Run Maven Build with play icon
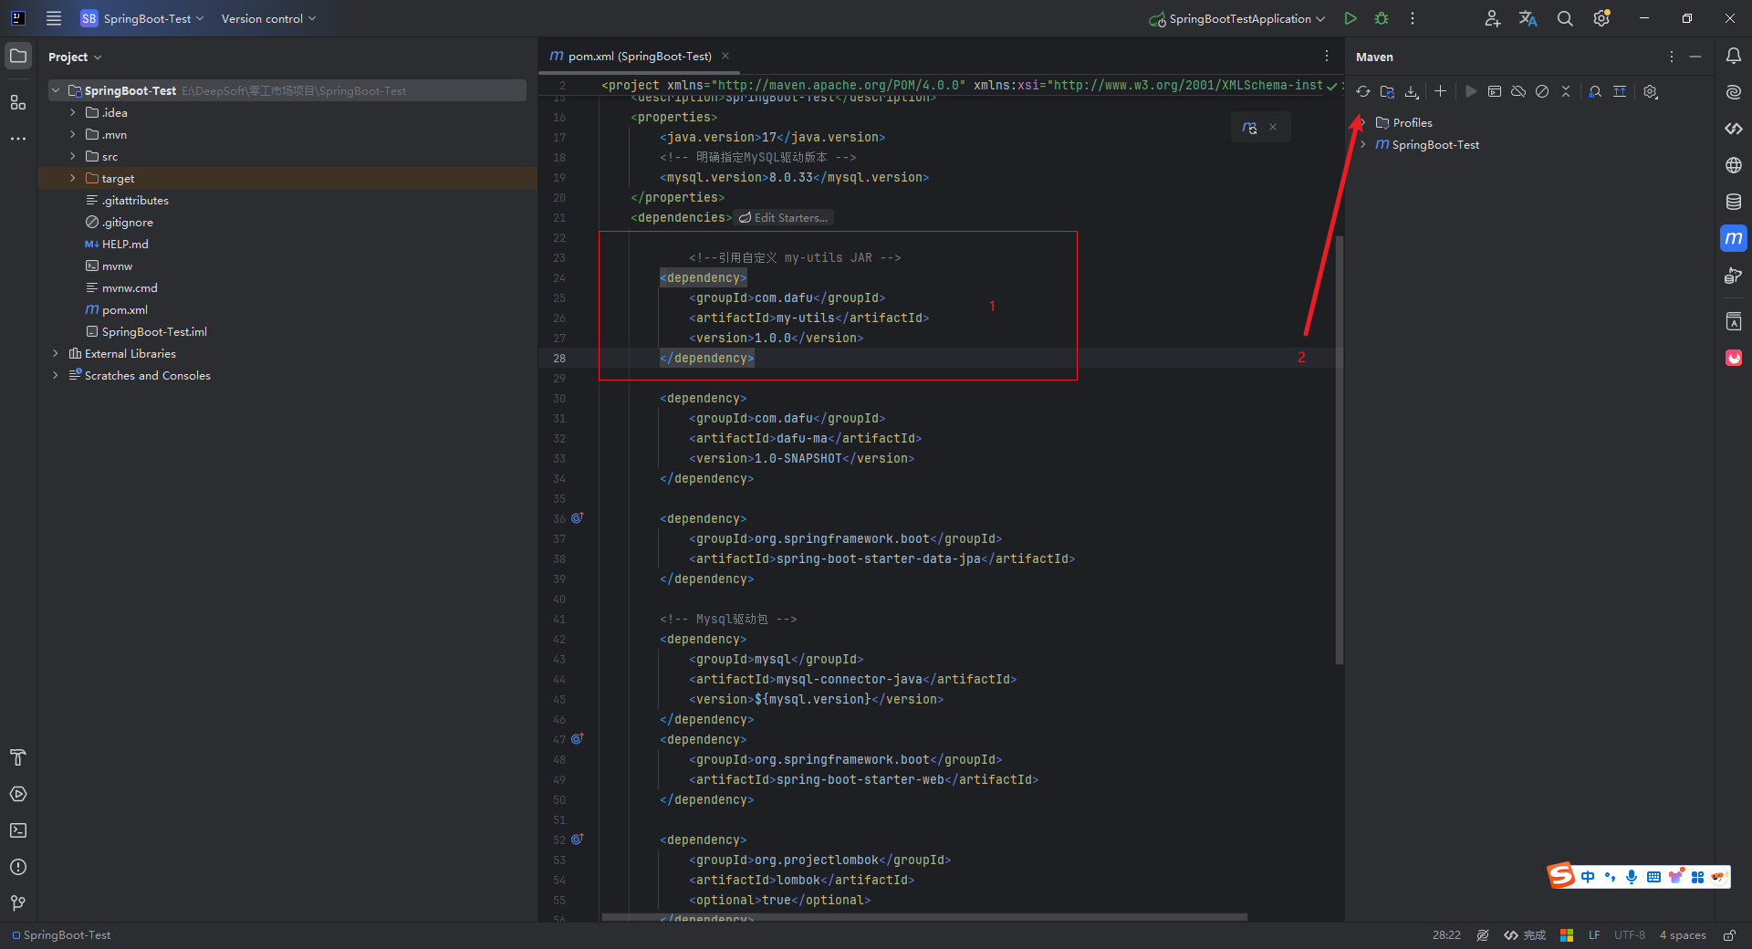 [x=1471, y=91]
